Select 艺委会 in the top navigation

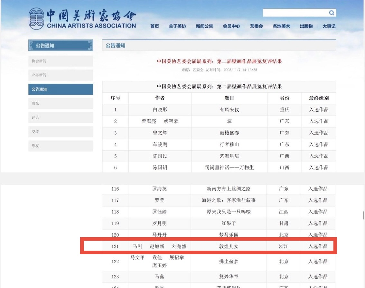click(x=256, y=26)
